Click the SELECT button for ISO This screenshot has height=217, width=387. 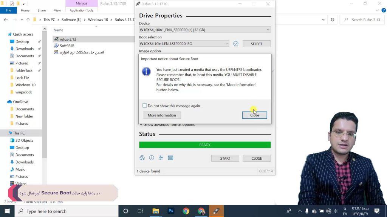tap(257, 44)
